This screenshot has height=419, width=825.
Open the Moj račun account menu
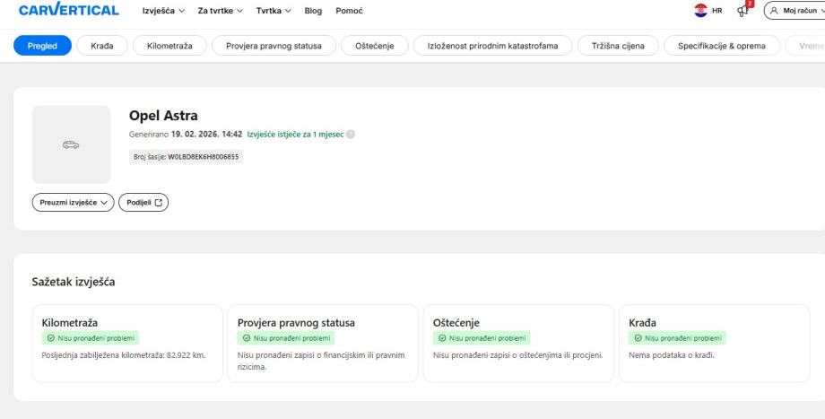pyautogui.click(x=794, y=10)
